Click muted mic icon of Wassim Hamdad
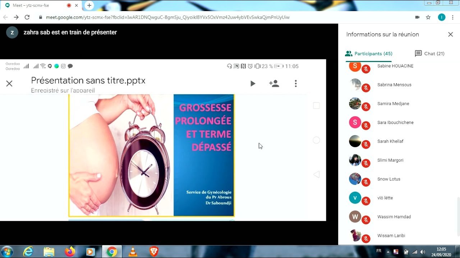This screenshot has height=258, width=460. click(x=366, y=220)
